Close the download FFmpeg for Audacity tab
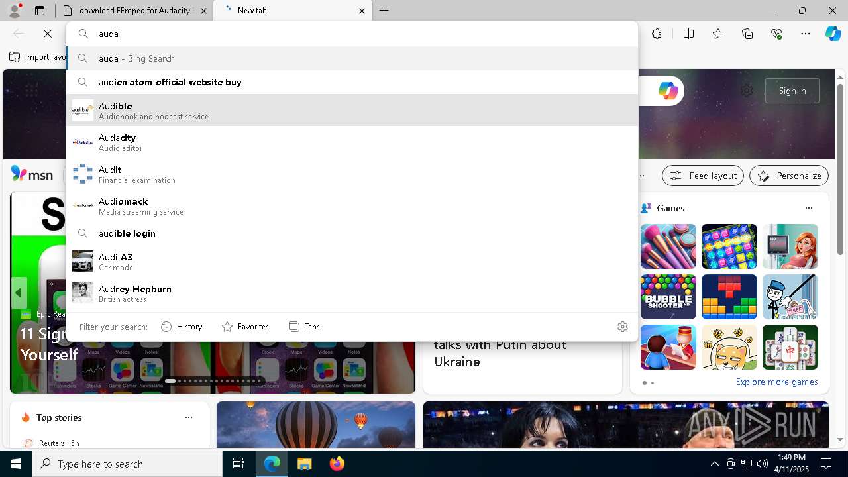The image size is (848, 477). 203,11
